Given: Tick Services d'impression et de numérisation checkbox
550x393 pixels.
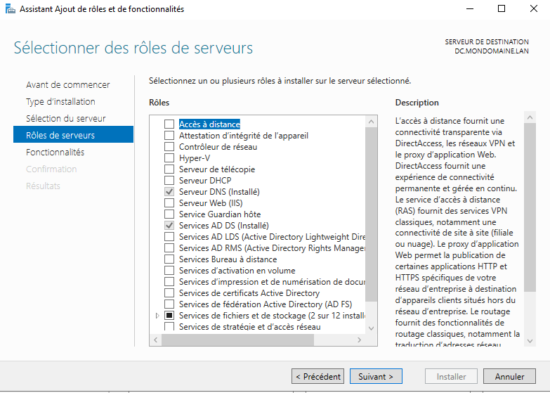Looking at the screenshot, I should coord(169,281).
